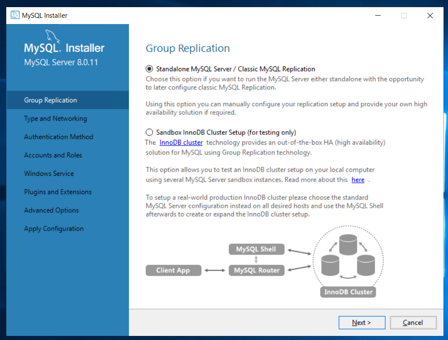
Task: Click the MySQL Router diagram box
Action: 256,270
